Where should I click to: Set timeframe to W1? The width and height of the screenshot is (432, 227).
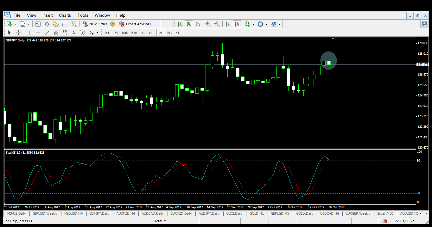click(x=169, y=33)
